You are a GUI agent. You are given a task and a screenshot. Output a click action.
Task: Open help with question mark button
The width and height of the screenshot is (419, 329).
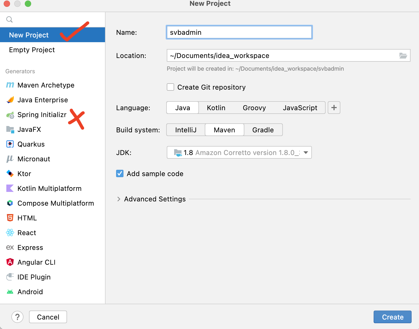click(17, 317)
